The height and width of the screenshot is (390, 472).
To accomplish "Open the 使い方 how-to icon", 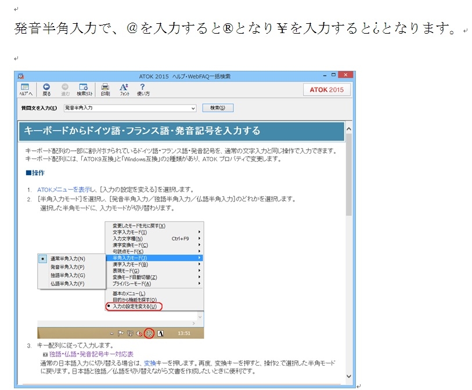I will [x=143, y=90].
